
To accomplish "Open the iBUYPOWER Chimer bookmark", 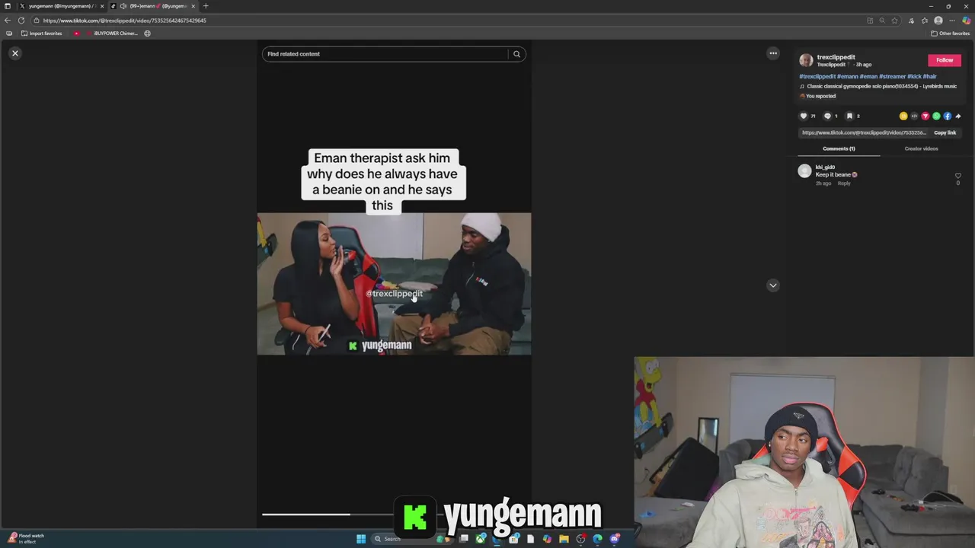I will [112, 33].
